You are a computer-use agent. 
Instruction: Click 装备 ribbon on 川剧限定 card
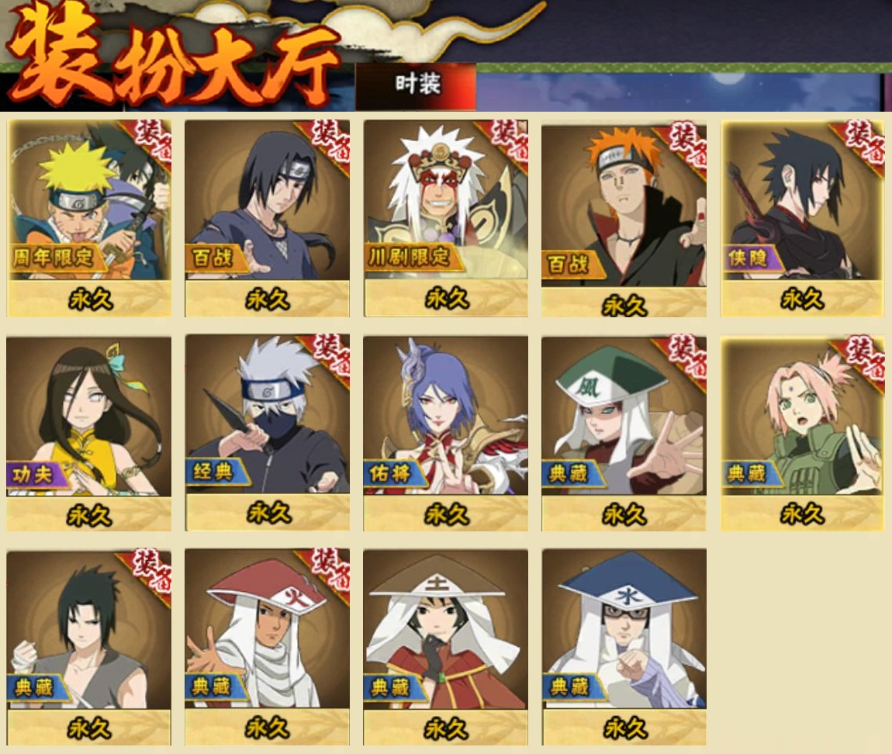pos(508,141)
